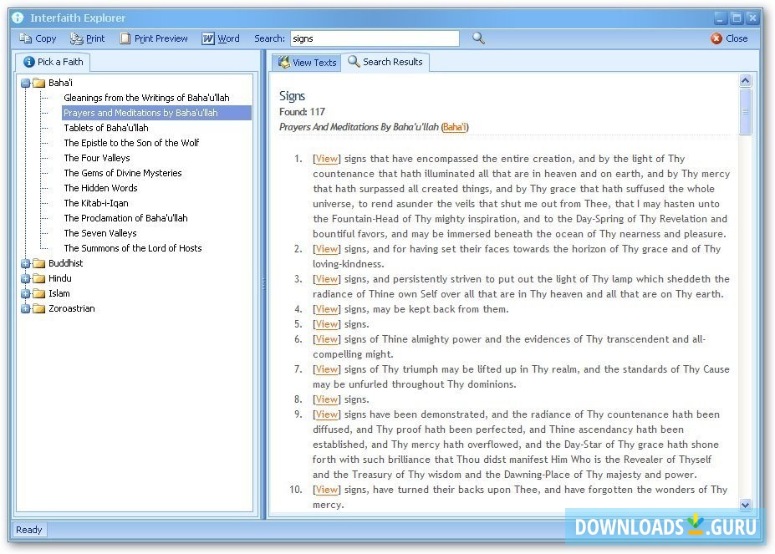775x554 pixels.
Task: Open the View link for result 1
Action: pos(326,159)
